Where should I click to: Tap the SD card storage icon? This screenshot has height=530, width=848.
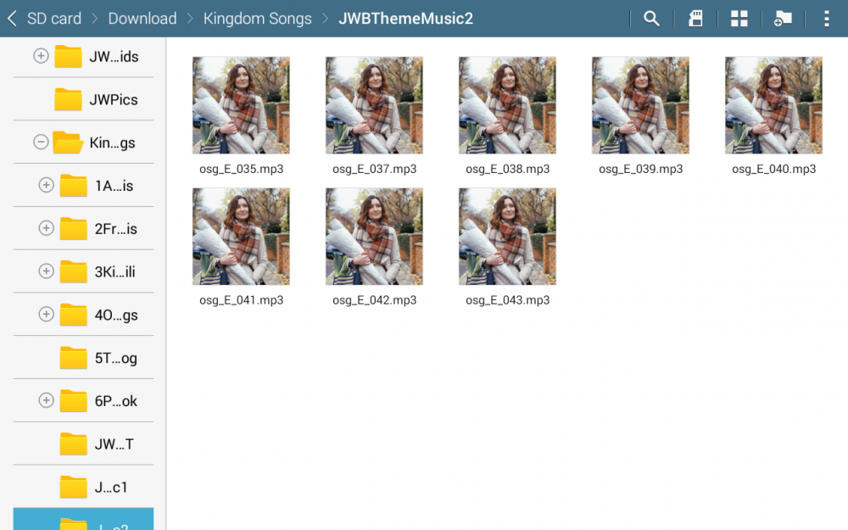pyautogui.click(x=695, y=19)
